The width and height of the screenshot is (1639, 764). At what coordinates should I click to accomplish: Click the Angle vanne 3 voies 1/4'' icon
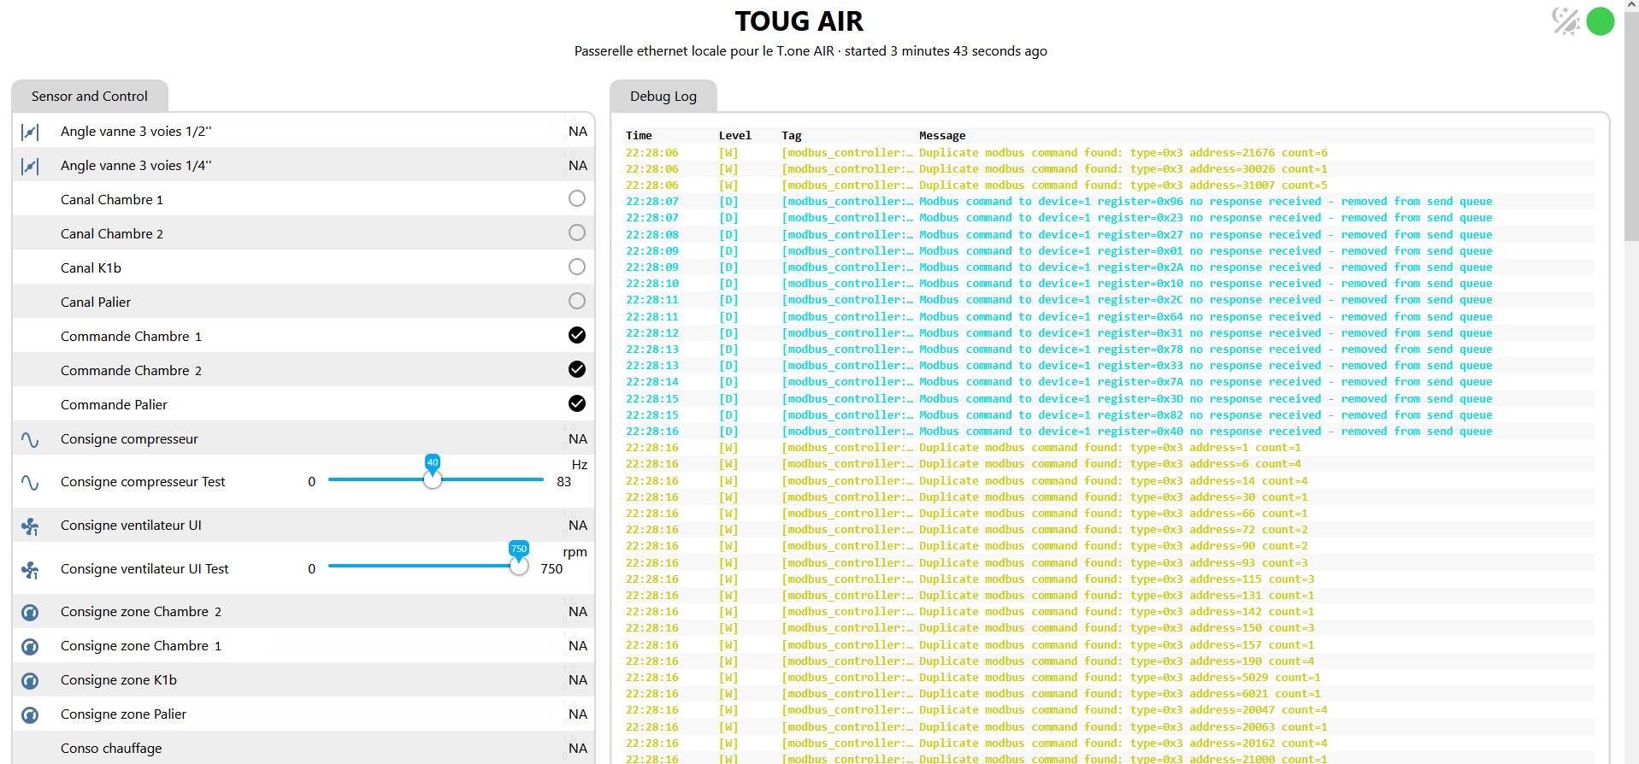(30, 166)
